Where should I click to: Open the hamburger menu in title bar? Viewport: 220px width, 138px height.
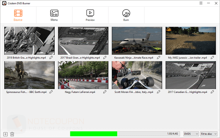(201, 3)
